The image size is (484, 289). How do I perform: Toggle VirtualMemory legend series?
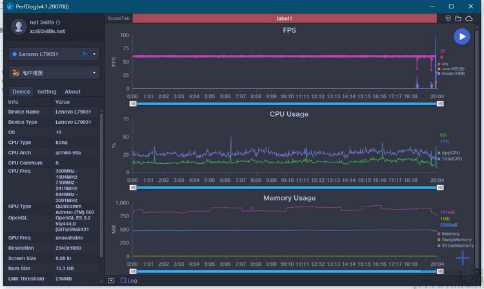click(x=456, y=246)
